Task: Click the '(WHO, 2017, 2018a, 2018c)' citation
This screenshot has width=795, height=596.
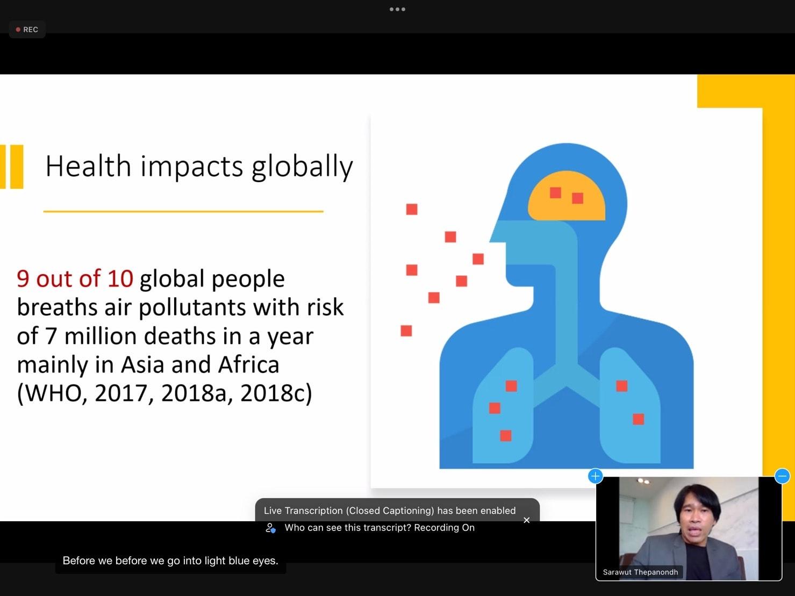Action: [x=164, y=393]
